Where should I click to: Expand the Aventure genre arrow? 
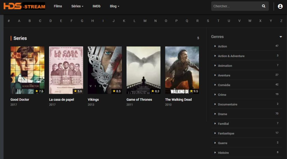[x=215, y=75]
